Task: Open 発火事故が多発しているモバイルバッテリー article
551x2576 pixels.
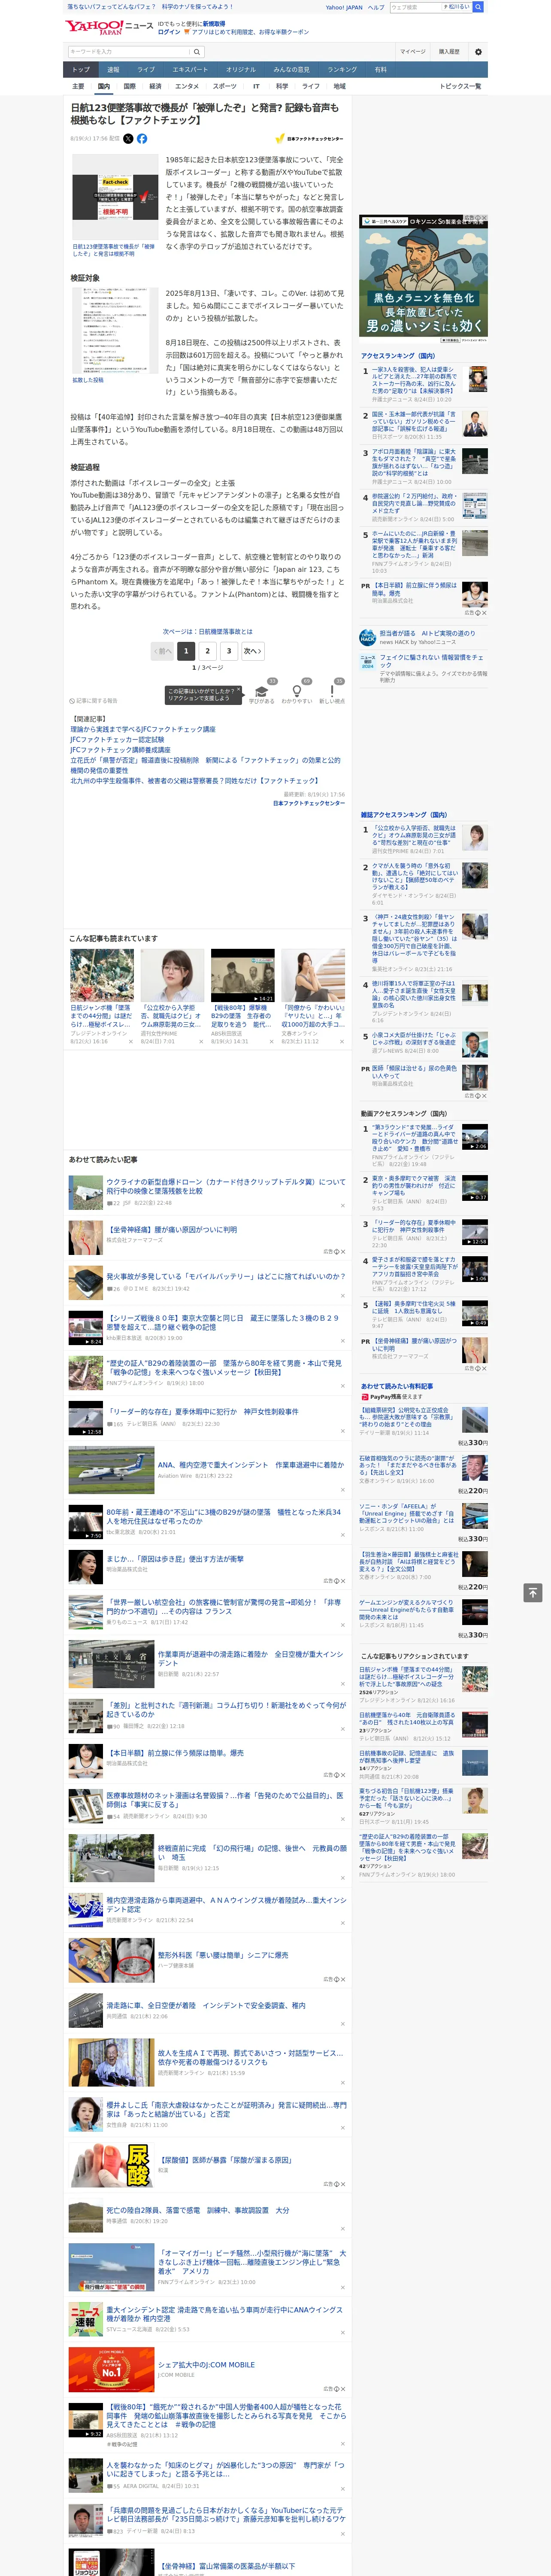Action: pyautogui.click(x=226, y=1276)
